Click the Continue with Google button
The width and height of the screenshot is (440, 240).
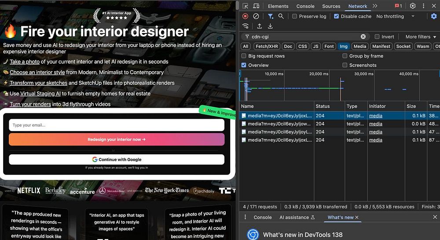117,160
